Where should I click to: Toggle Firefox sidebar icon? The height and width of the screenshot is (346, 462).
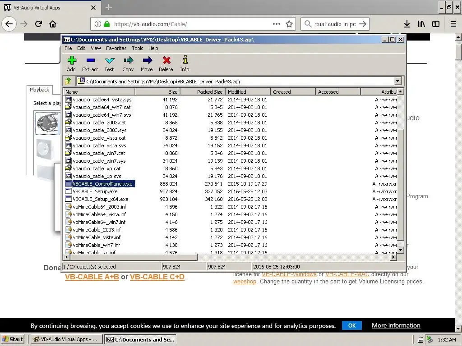[436, 24]
